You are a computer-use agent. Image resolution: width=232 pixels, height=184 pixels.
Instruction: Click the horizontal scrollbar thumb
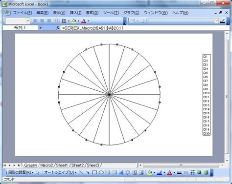[x=181, y=165]
